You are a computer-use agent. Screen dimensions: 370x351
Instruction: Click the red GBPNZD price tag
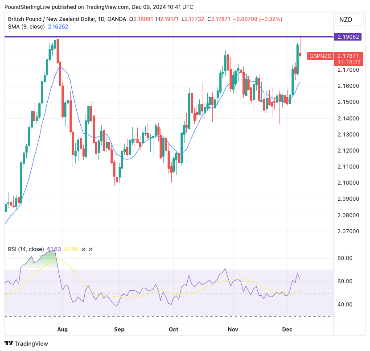320,56
